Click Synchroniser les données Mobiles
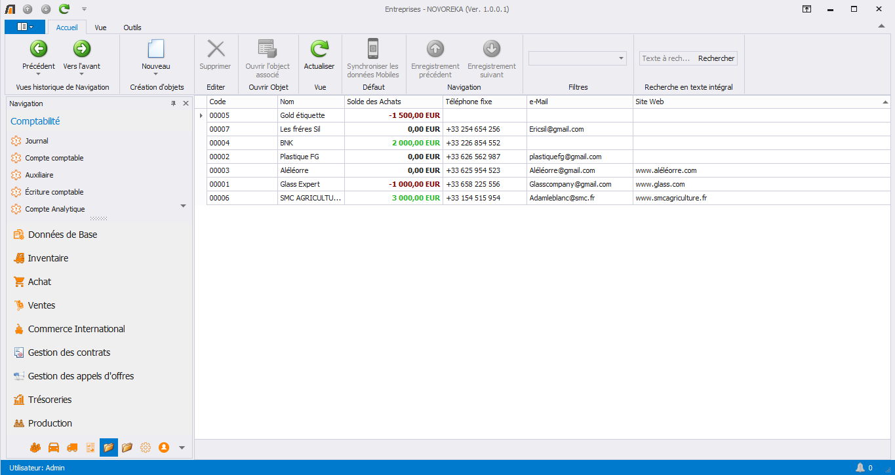 tap(372, 58)
